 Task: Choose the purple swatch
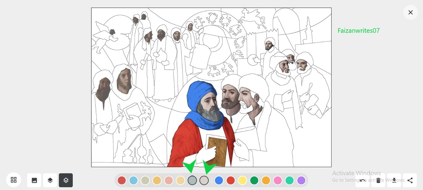pyautogui.click(x=301, y=180)
